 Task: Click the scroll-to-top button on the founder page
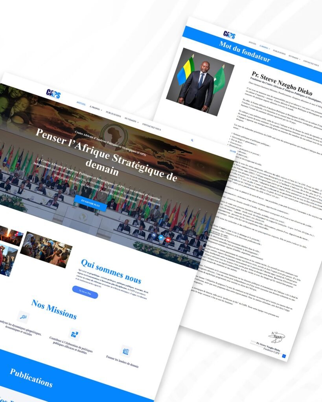point(284,356)
